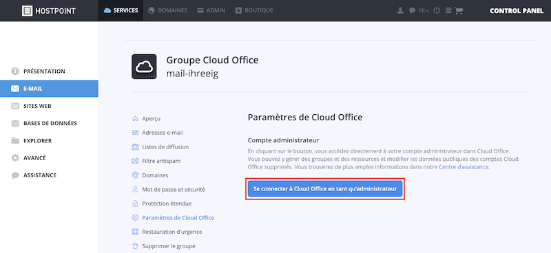Switch to the Domaines tab
This screenshot has width=551, height=253.
(167, 10)
